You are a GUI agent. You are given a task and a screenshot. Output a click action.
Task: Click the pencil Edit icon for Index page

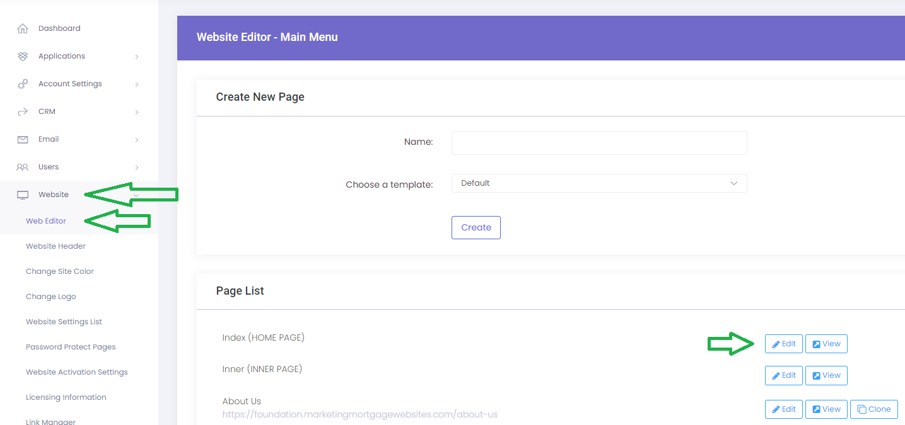click(x=776, y=344)
